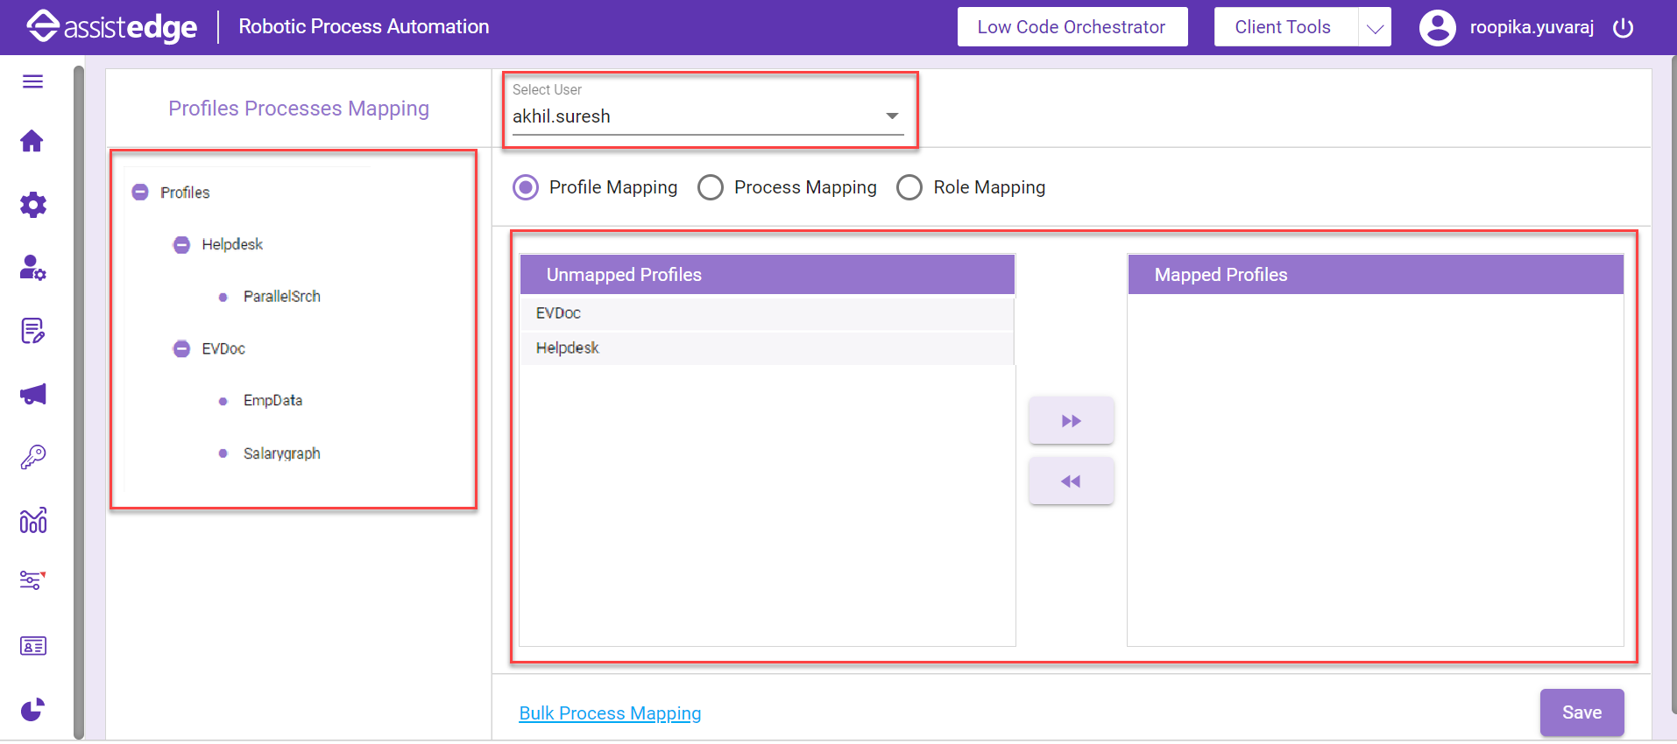Select the Profile Mapping radio button
Screen dimensions: 1677x744
[526, 187]
